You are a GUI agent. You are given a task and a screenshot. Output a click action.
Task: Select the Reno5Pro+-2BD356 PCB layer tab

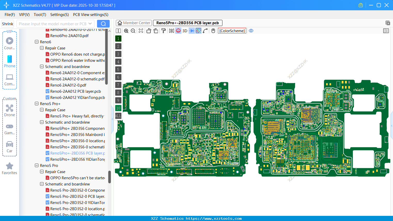188,23
